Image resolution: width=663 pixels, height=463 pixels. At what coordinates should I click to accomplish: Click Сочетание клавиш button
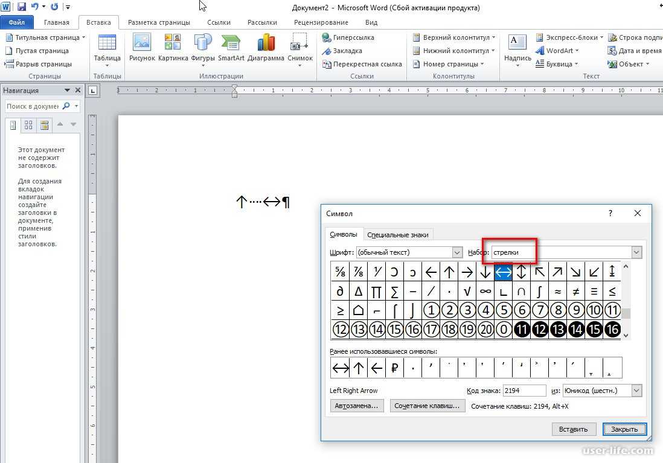tap(427, 406)
